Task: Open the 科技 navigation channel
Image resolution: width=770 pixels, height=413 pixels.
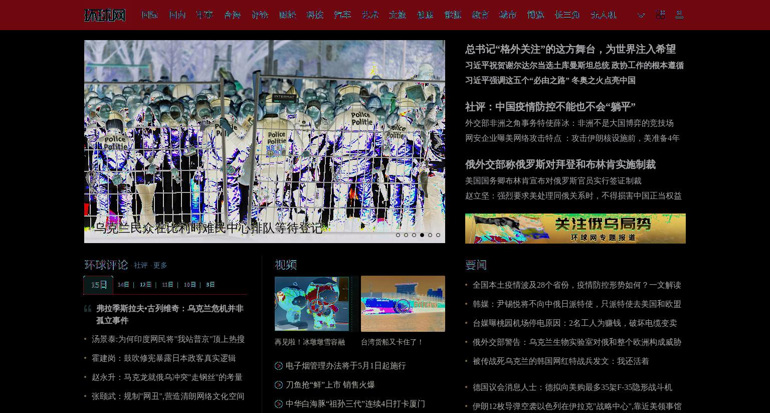Action: click(x=315, y=15)
